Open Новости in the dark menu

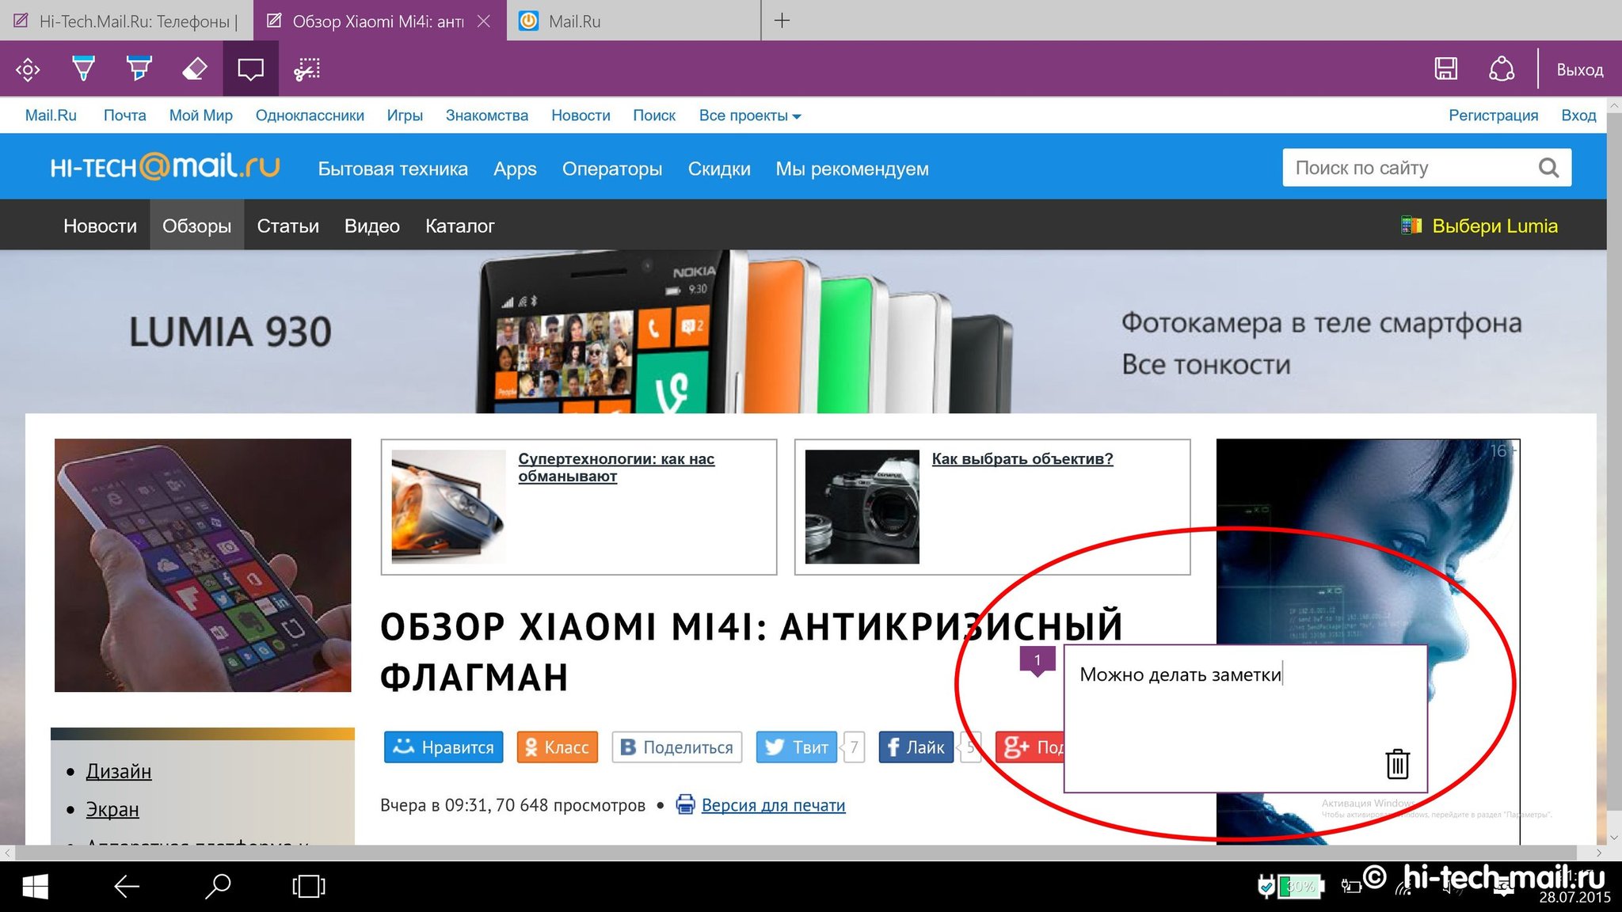point(100,226)
